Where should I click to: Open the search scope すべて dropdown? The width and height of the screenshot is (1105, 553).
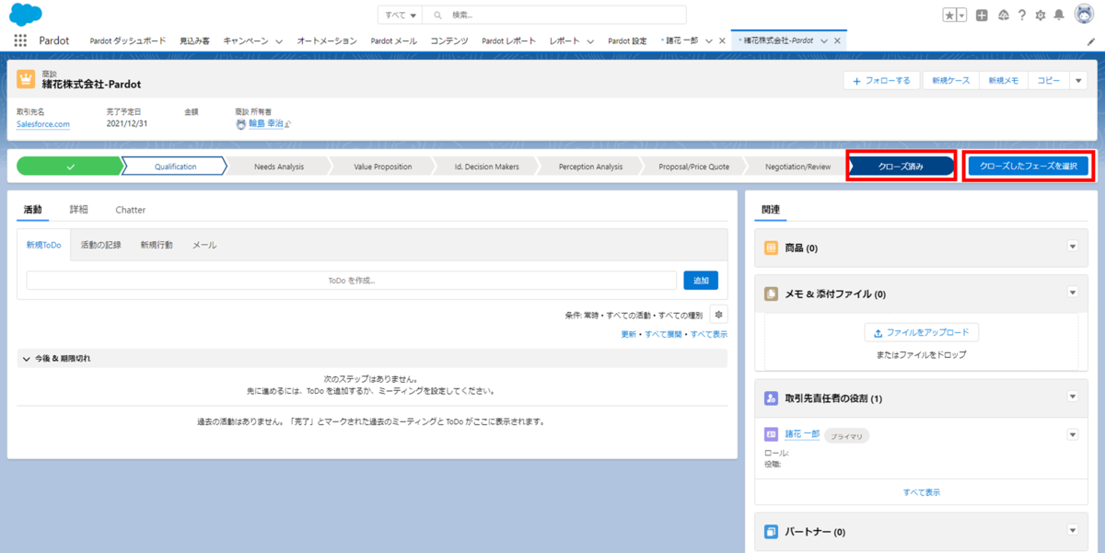(x=401, y=16)
